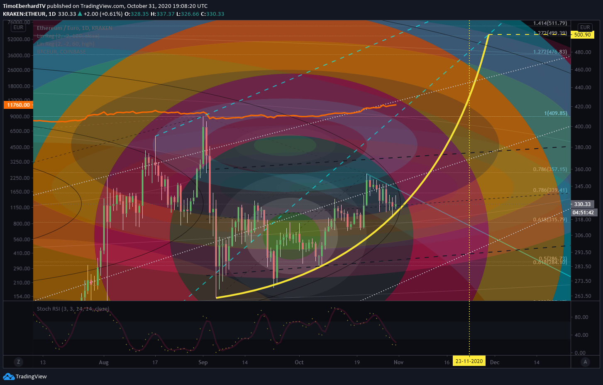Click the 1150.00 tick on the left price scale
603x385 pixels.
[20, 208]
